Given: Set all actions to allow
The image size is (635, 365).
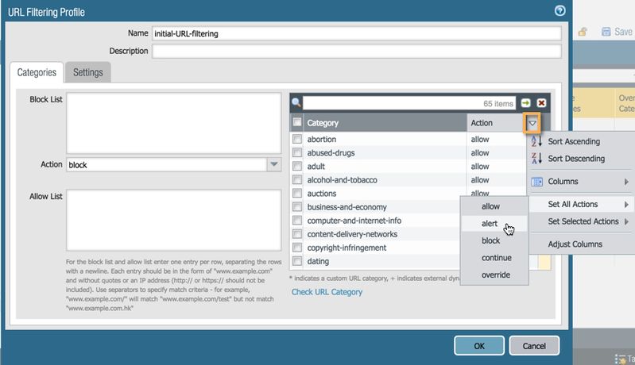Looking at the screenshot, I should pos(494,206).
